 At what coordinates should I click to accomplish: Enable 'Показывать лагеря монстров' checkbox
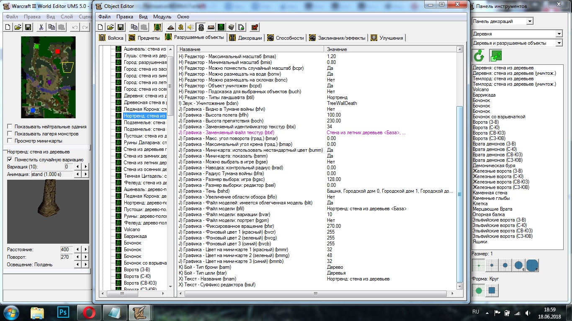pos(10,134)
